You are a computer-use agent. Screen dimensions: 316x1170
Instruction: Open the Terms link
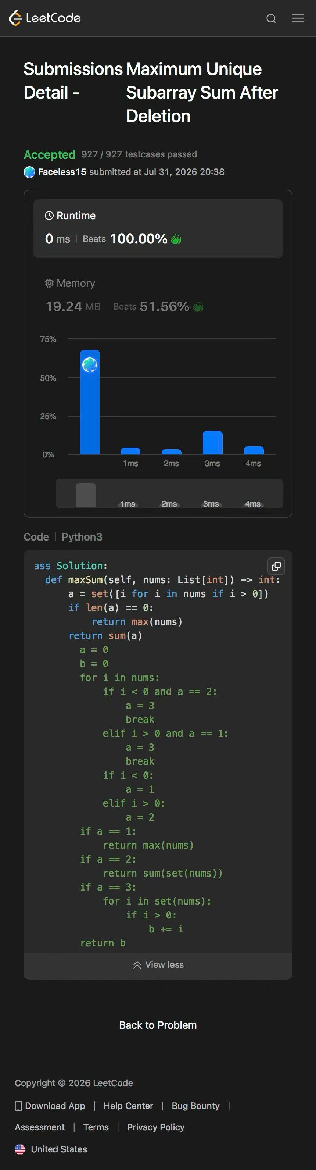pyautogui.click(x=96, y=1127)
